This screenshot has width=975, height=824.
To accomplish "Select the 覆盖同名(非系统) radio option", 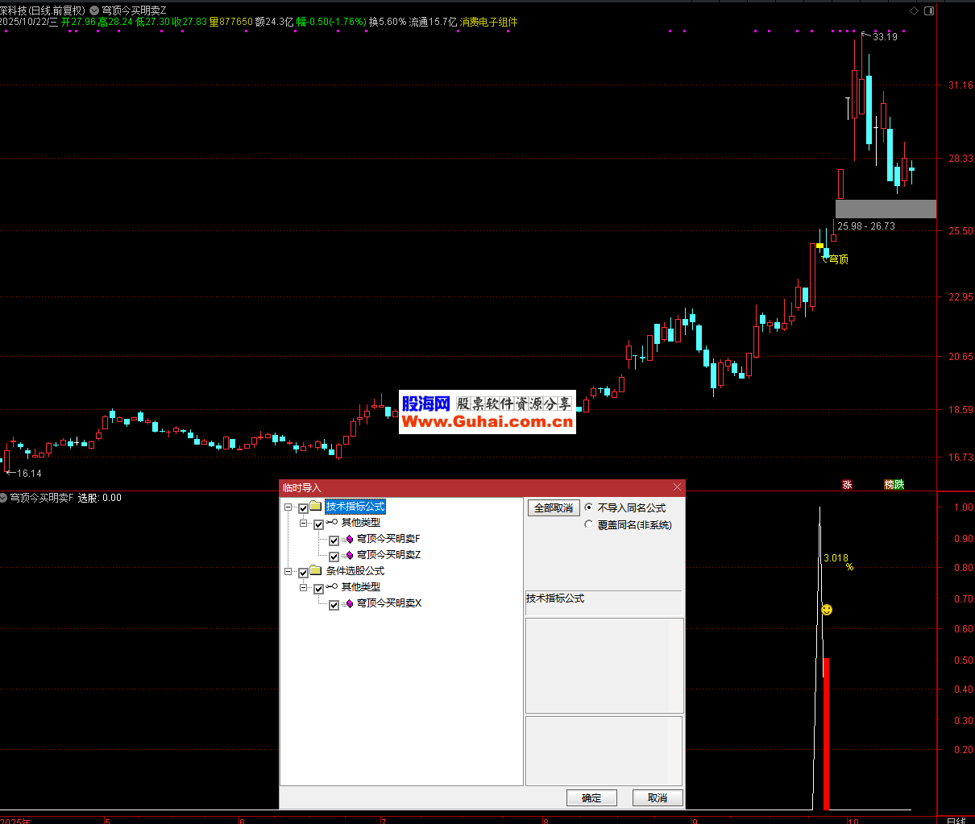I will pos(588,524).
